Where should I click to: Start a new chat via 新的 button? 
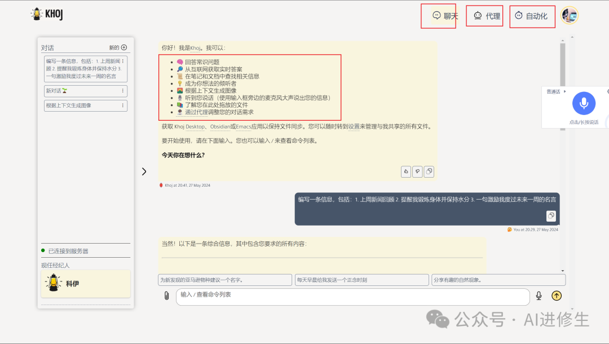tap(117, 47)
